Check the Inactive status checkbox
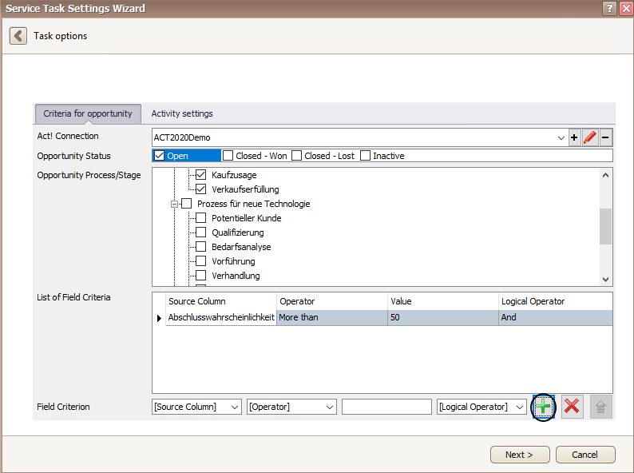The image size is (634, 473). tap(365, 156)
